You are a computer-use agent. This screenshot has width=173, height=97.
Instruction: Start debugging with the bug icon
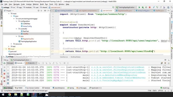click(143, 7)
